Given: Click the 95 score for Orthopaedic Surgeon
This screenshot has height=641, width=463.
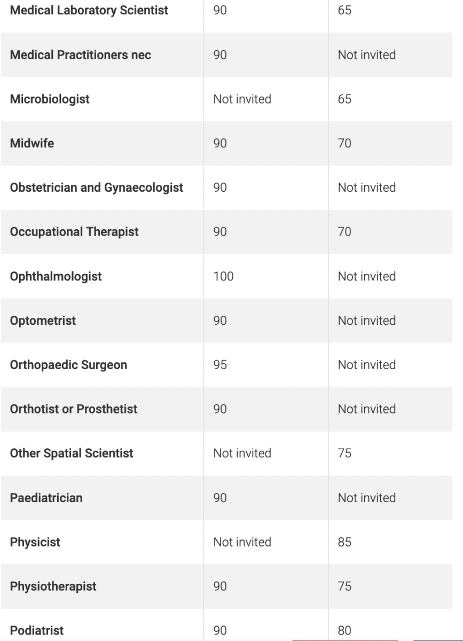Looking at the screenshot, I should coord(220,365).
